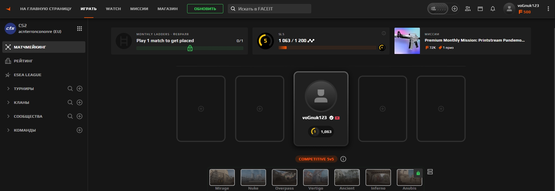Expand the КОМАНДЫ section

tap(8, 130)
